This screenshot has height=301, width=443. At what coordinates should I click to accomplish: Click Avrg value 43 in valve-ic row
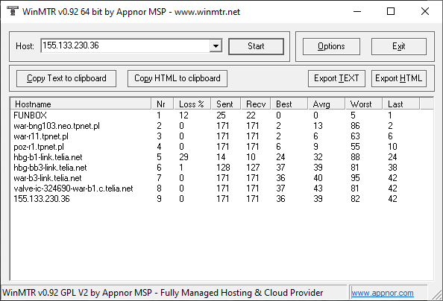[x=318, y=188]
